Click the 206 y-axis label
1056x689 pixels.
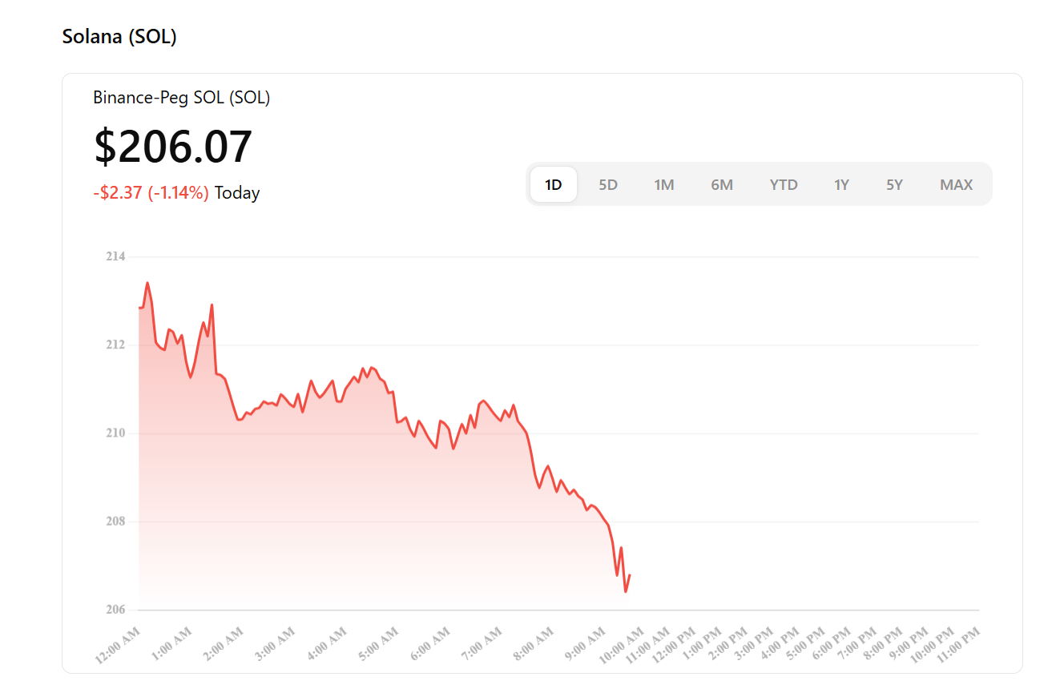pos(116,610)
